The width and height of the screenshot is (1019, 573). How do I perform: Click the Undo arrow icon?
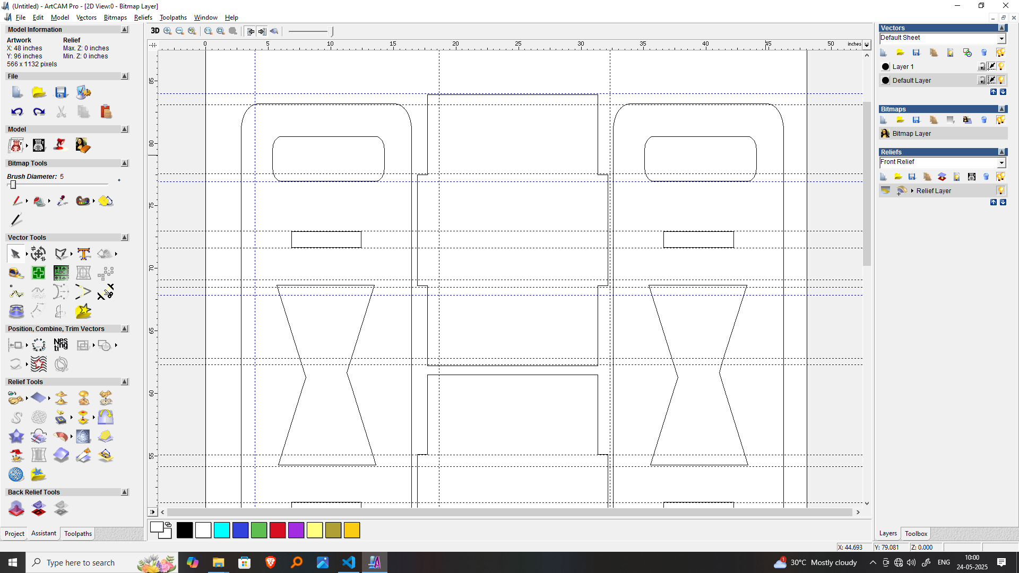pos(17,112)
